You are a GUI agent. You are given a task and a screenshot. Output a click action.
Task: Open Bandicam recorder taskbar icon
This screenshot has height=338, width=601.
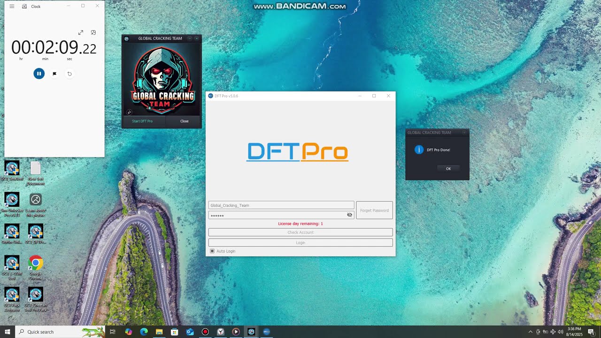pyautogui.click(x=205, y=332)
